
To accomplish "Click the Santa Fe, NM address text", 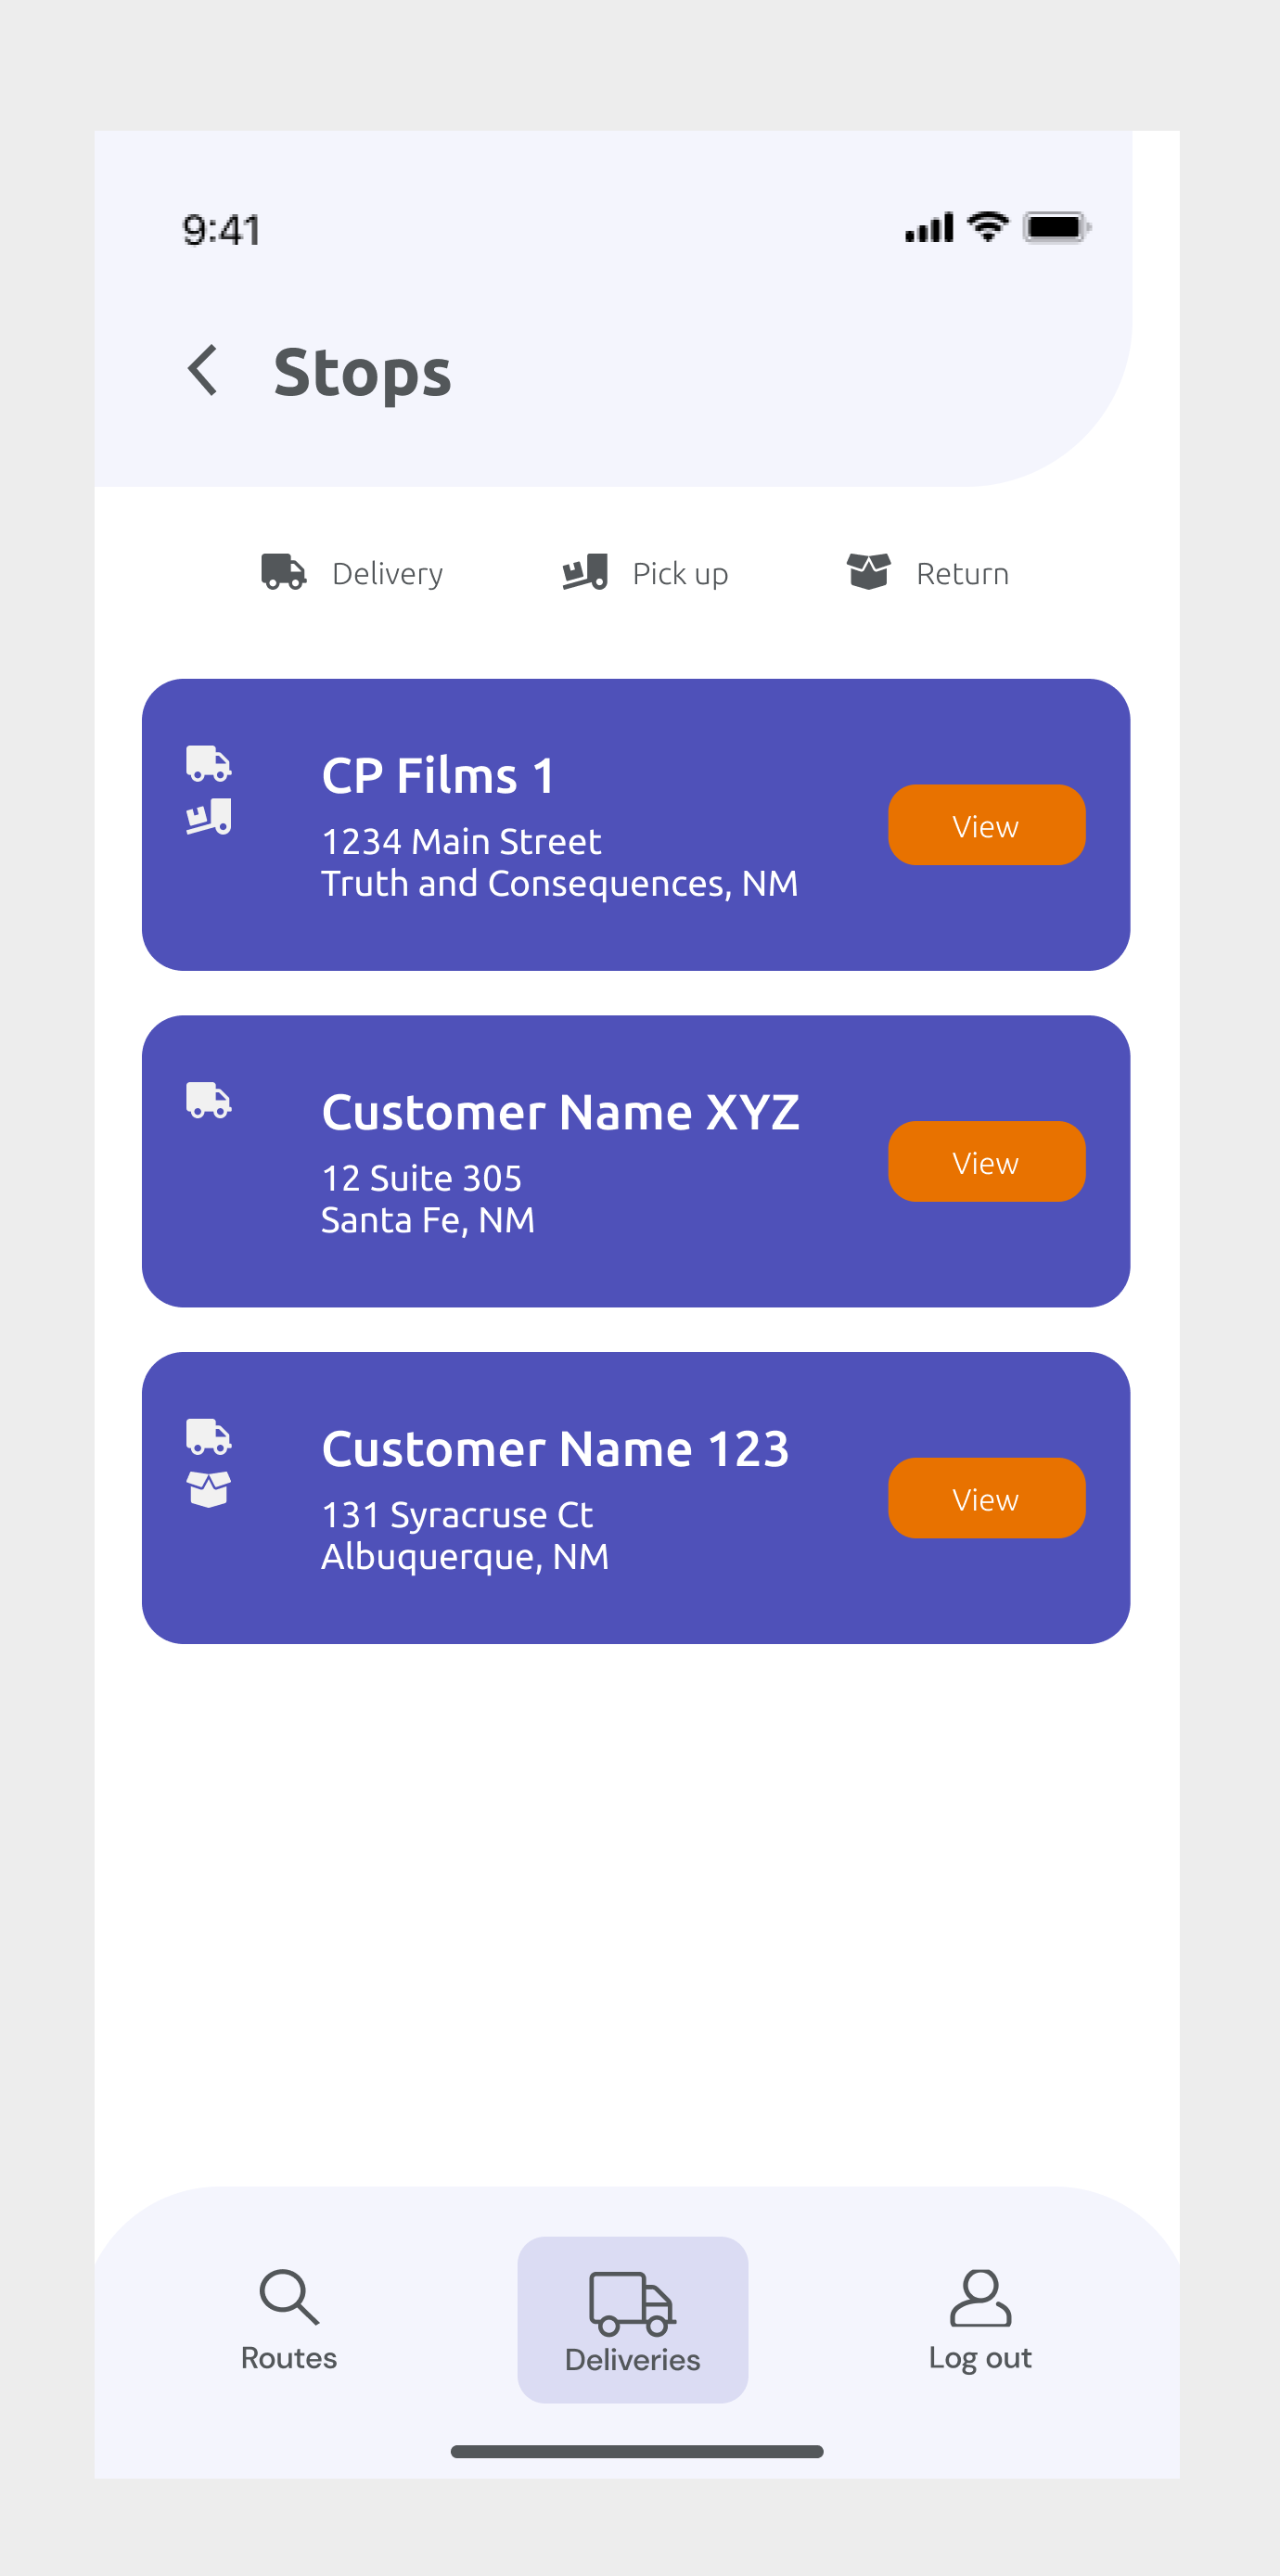I will 428,1221.
